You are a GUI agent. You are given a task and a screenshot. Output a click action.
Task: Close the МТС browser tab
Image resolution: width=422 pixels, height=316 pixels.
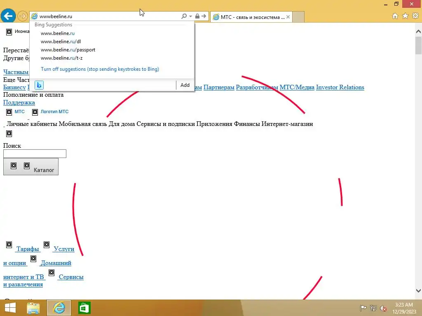point(288,17)
